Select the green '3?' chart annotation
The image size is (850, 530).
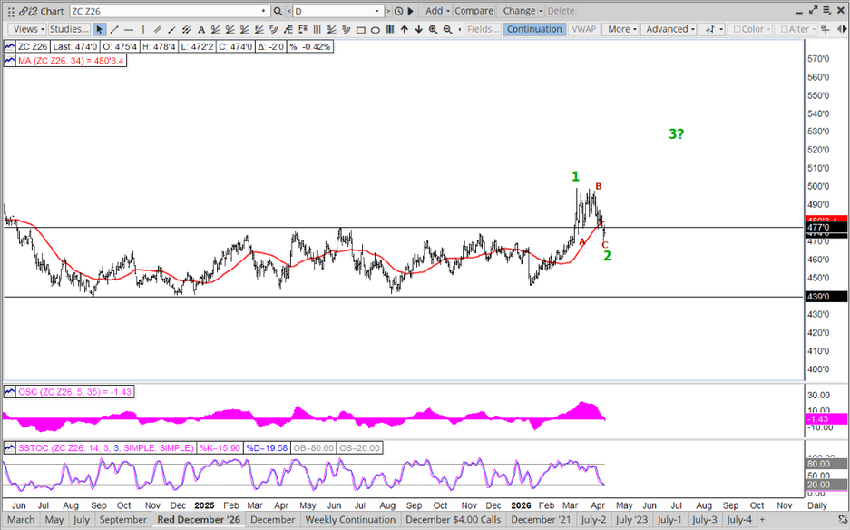pos(677,133)
